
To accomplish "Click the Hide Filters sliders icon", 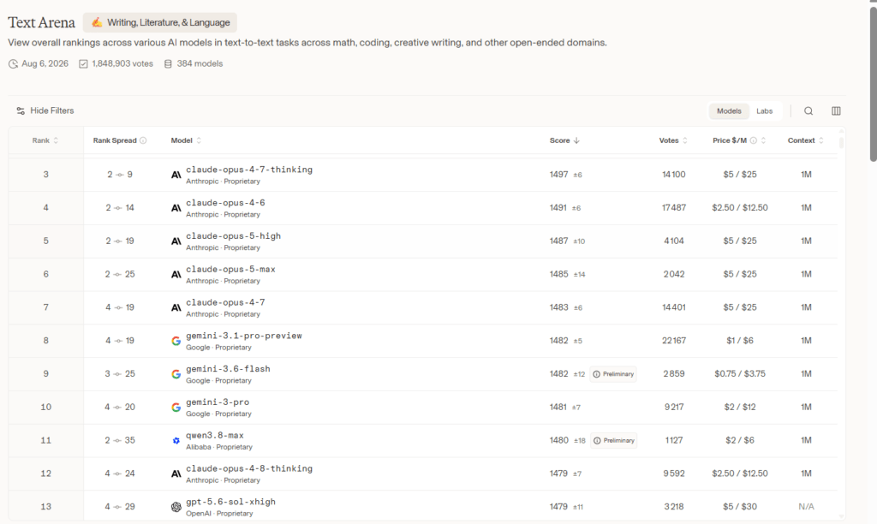I will 21,110.
